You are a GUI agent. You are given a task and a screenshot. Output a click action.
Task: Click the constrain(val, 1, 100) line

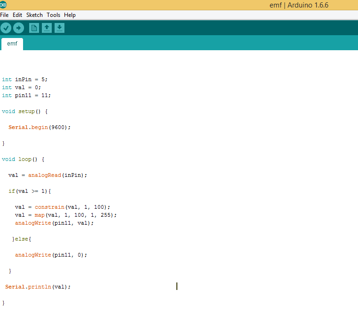coord(63,207)
